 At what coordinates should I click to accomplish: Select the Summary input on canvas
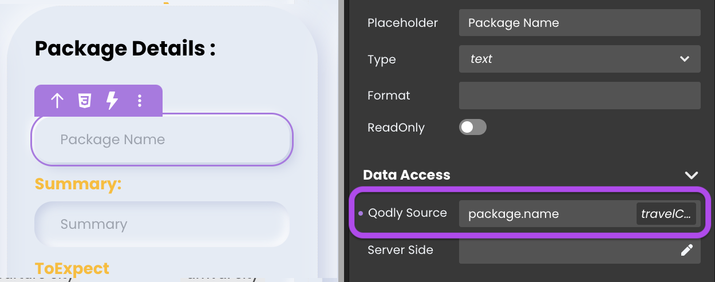click(x=162, y=224)
